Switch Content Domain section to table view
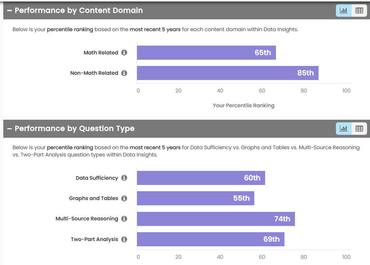 359,10
